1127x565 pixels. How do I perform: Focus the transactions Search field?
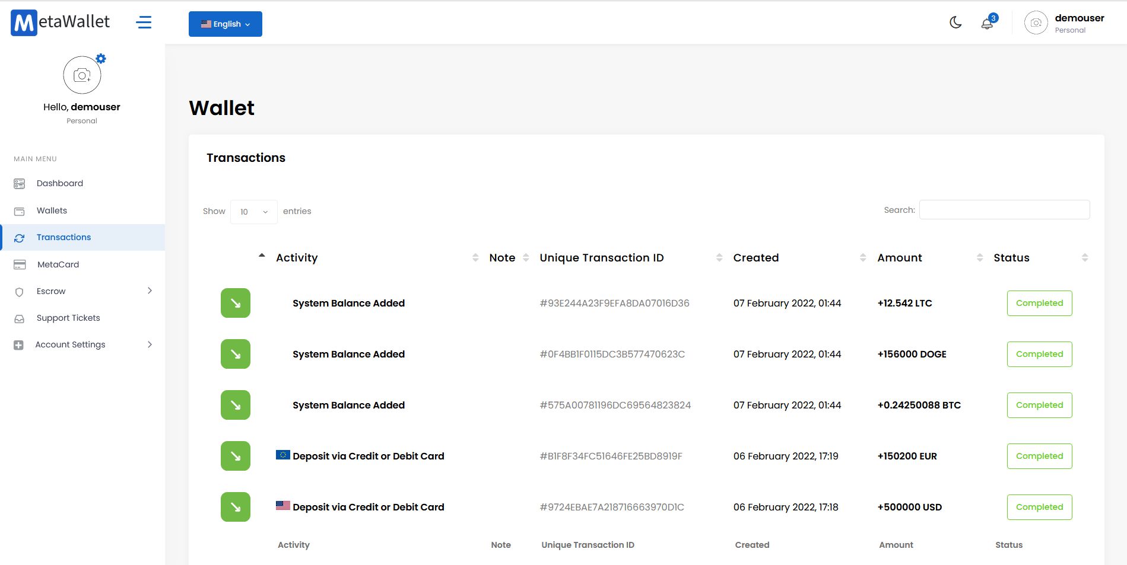coord(1004,210)
